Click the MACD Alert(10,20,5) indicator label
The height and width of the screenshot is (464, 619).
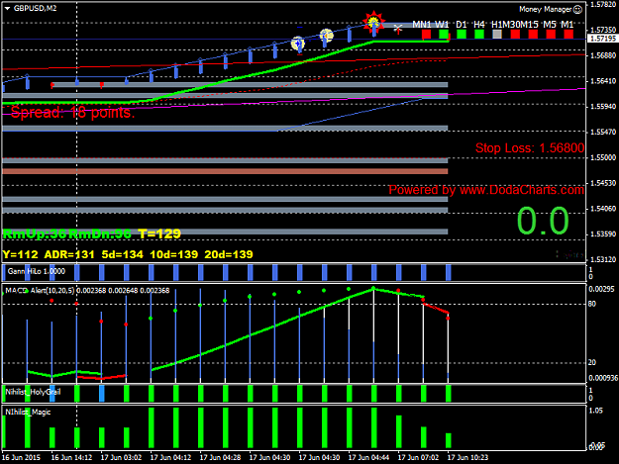[x=40, y=291]
